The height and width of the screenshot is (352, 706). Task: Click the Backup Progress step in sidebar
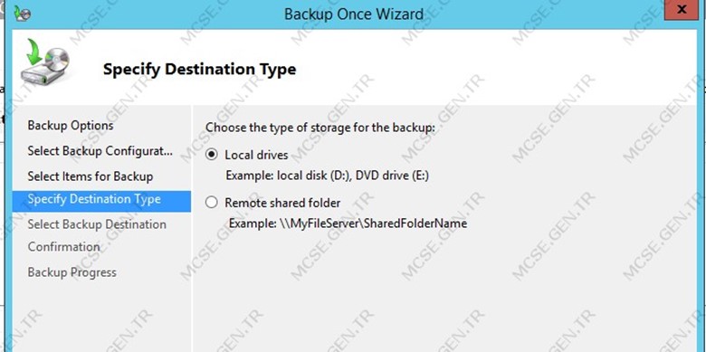pos(72,272)
